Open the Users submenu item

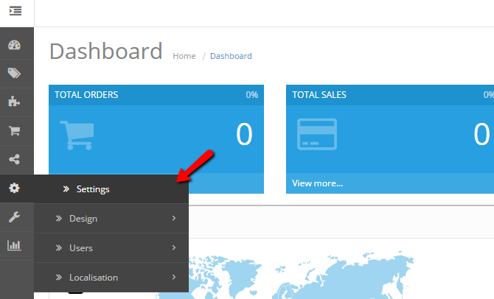[x=80, y=248]
